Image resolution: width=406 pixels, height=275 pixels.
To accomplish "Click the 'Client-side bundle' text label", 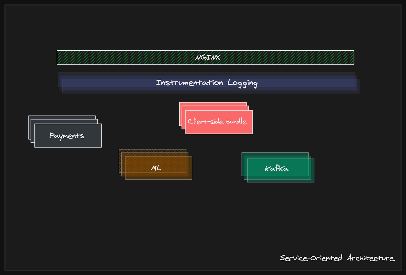I will point(217,121).
